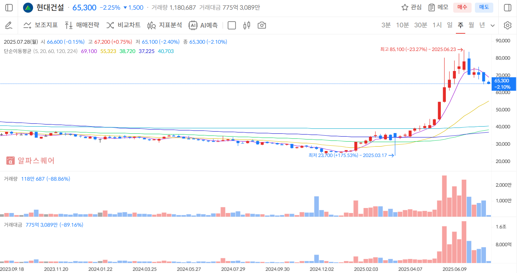The width and height of the screenshot is (517, 273).
Task: Open AI예측 prediction tool
Action: 203,25
